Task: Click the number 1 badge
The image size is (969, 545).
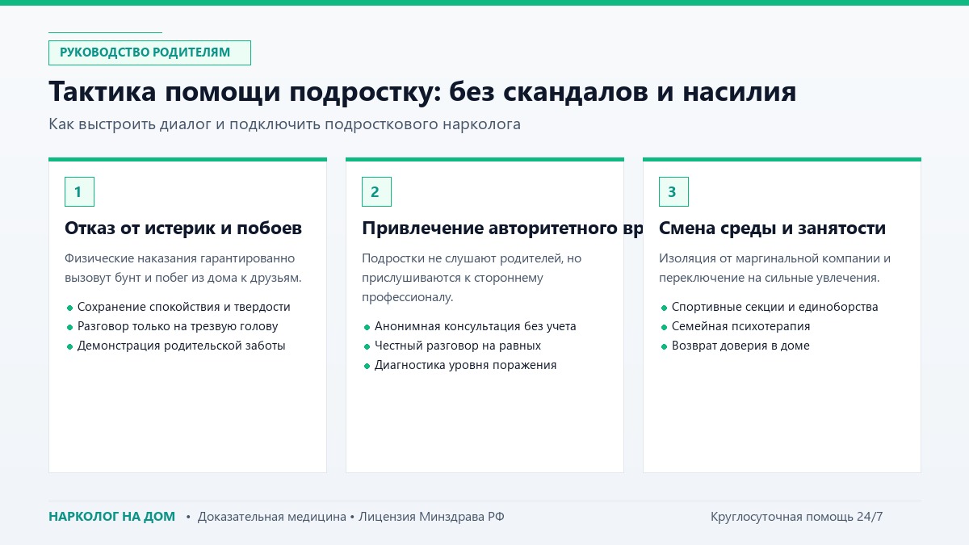Action: pyautogui.click(x=79, y=192)
